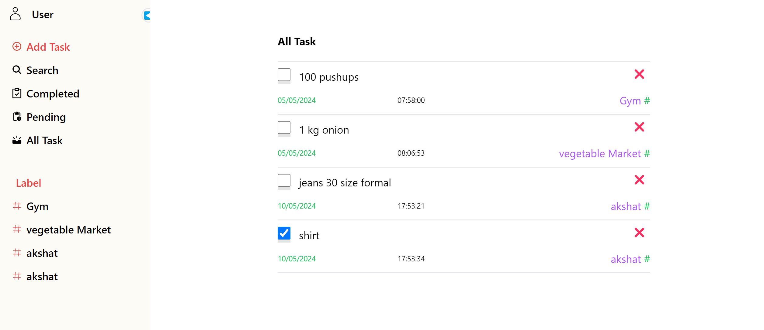The image size is (764, 330).
Task: Click the Add Task plus icon
Action: [x=17, y=46]
